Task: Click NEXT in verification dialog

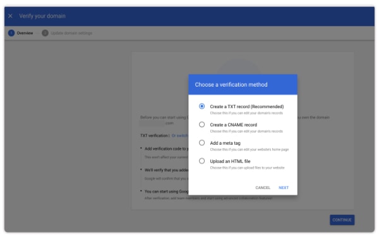Action: 284,188
